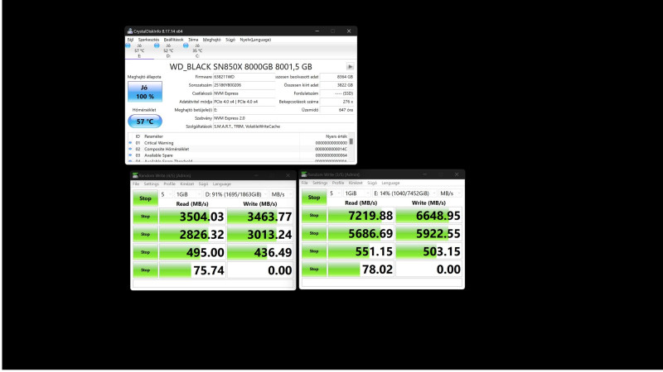Image resolution: width=663 pixels, height=372 pixels.
Task: Click large Stop button in E: drive benchmark
Action: [x=314, y=198]
